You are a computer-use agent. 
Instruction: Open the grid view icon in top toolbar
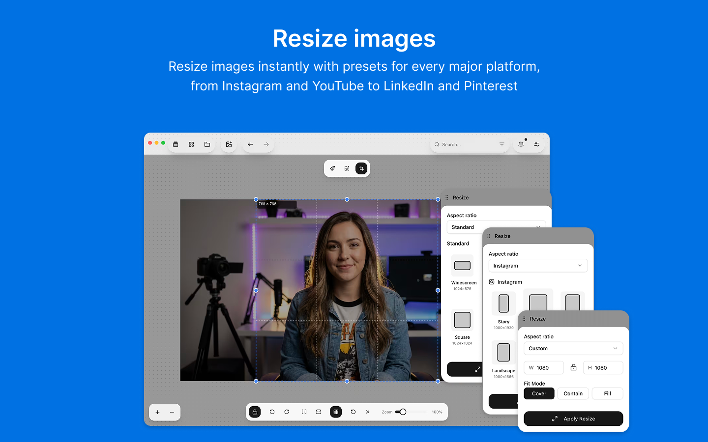[x=191, y=144]
